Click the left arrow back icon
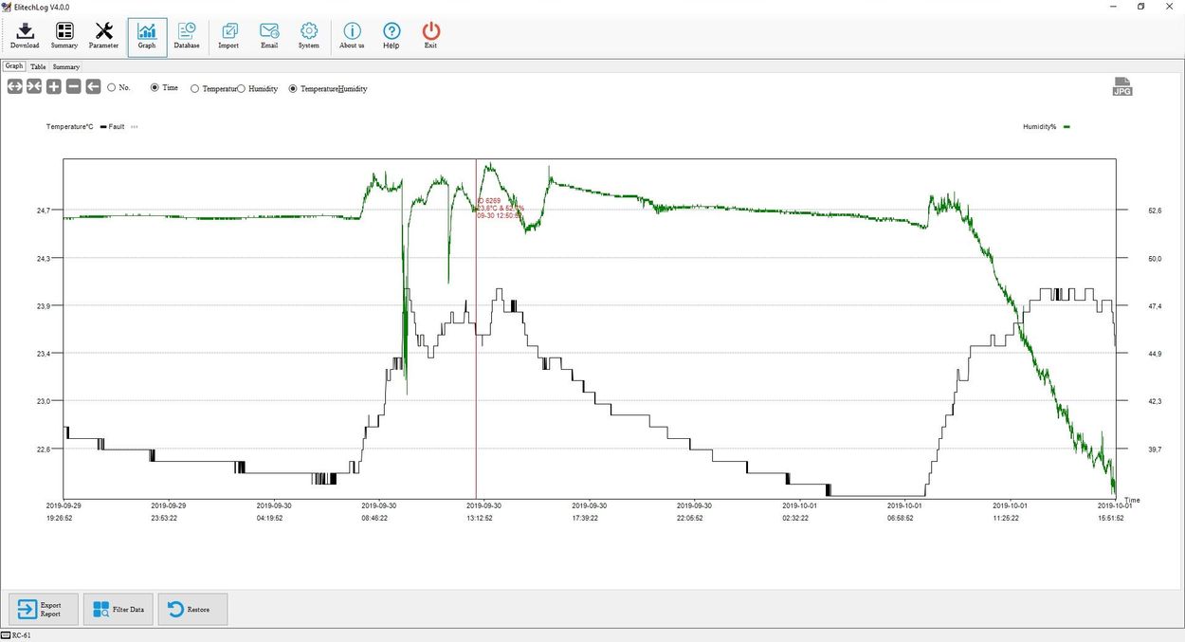Image resolution: width=1185 pixels, height=642 pixels. pos(93,87)
